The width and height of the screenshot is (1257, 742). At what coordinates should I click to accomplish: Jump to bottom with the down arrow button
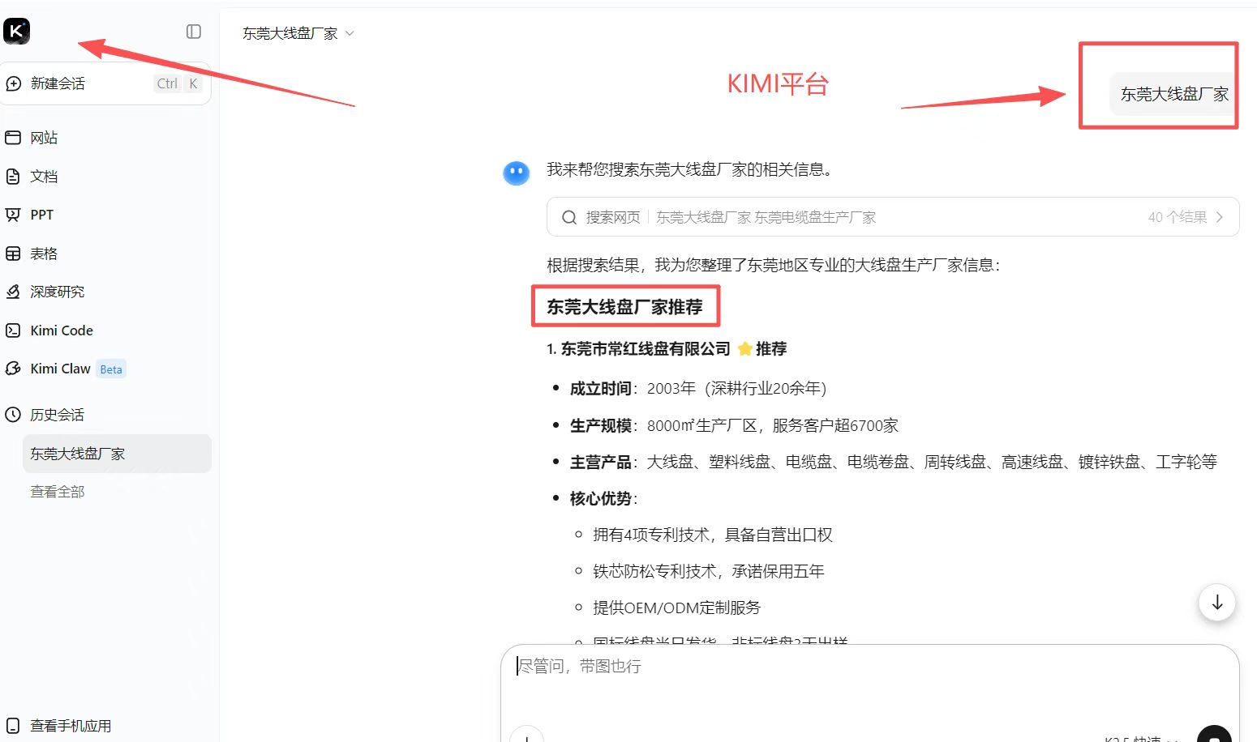(1217, 603)
